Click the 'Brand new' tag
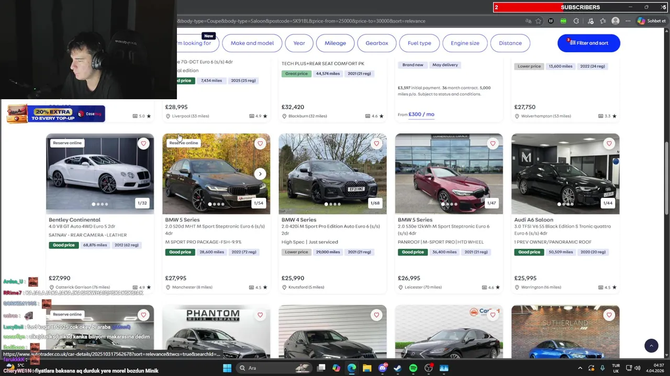 click(412, 65)
